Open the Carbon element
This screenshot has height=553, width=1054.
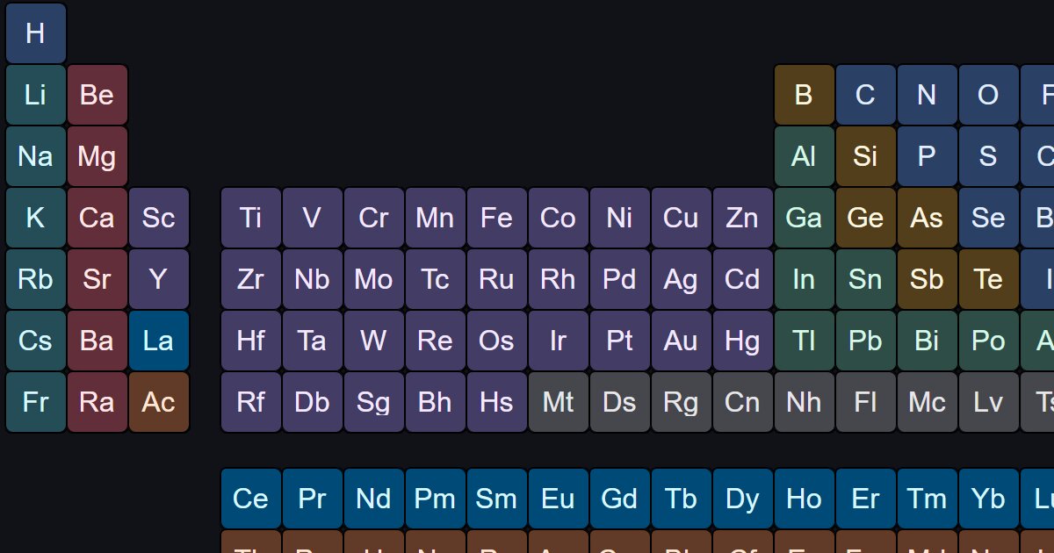point(865,95)
